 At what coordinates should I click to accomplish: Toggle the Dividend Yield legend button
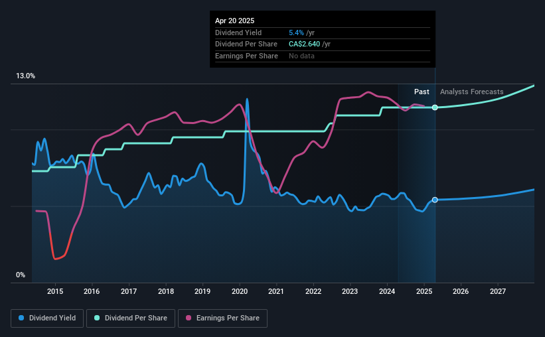(x=47, y=318)
